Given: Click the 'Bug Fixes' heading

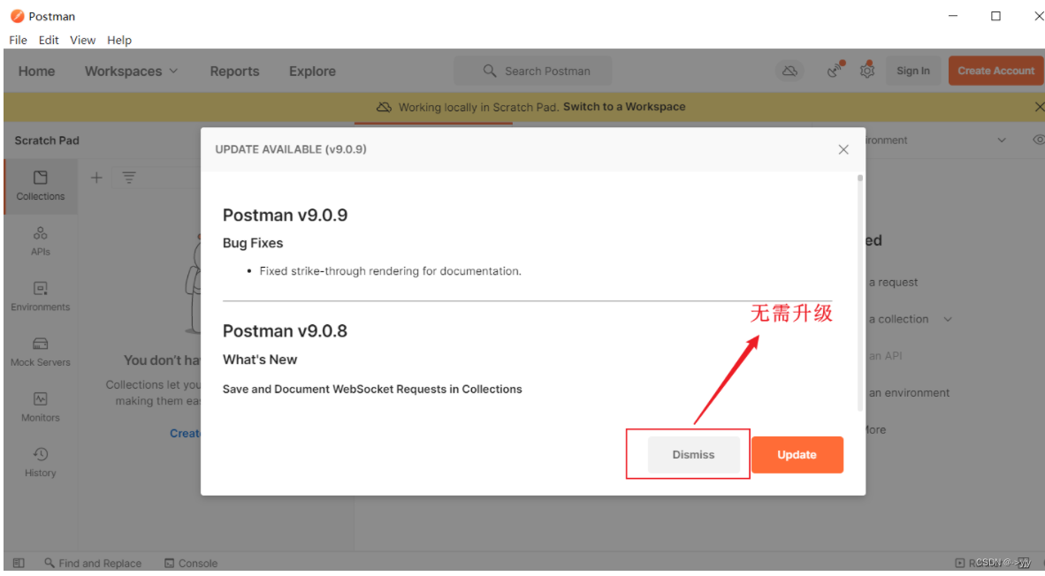Looking at the screenshot, I should point(253,243).
